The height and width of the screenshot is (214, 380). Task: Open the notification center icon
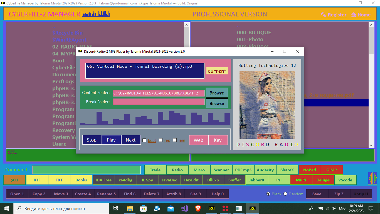tap(371, 208)
